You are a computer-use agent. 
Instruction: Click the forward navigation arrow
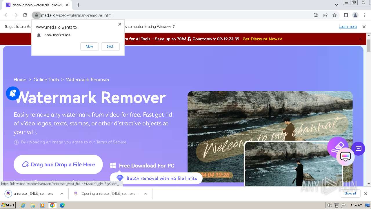(x=16, y=15)
